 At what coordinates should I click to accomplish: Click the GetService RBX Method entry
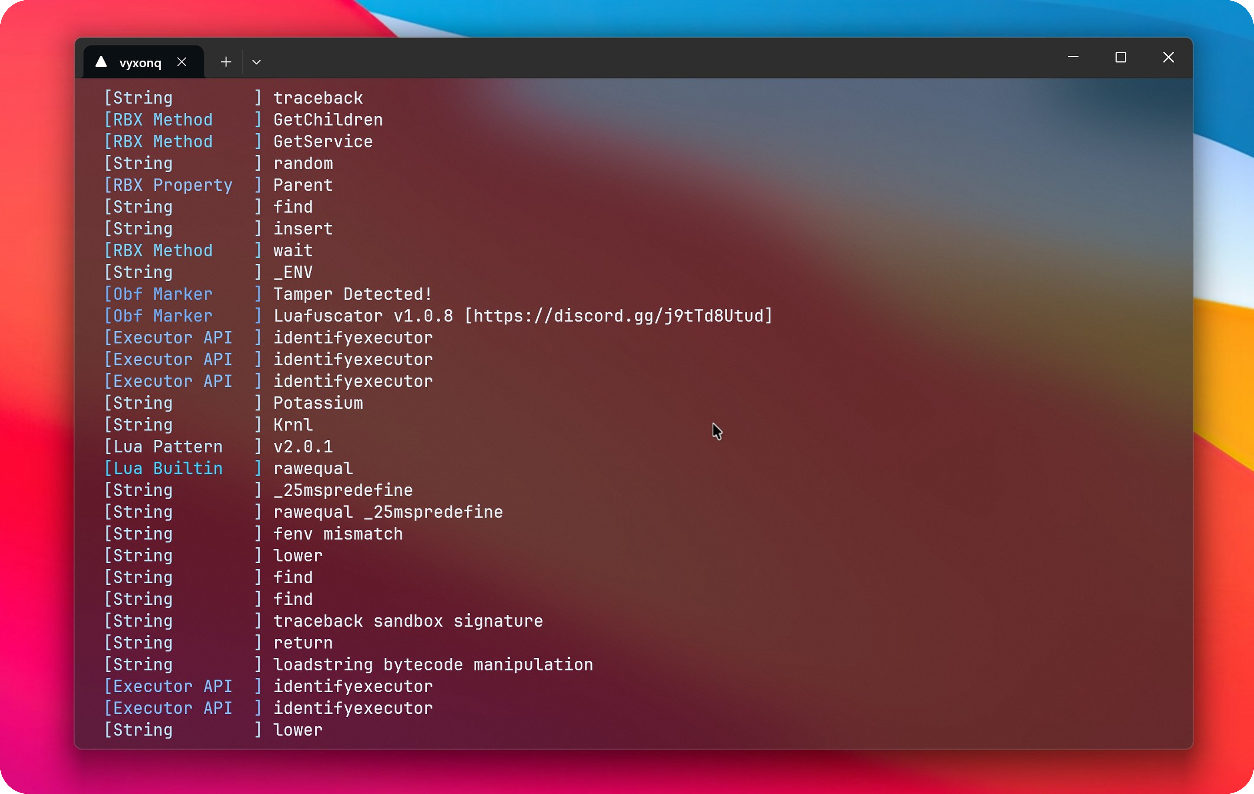pyautogui.click(x=323, y=141)
